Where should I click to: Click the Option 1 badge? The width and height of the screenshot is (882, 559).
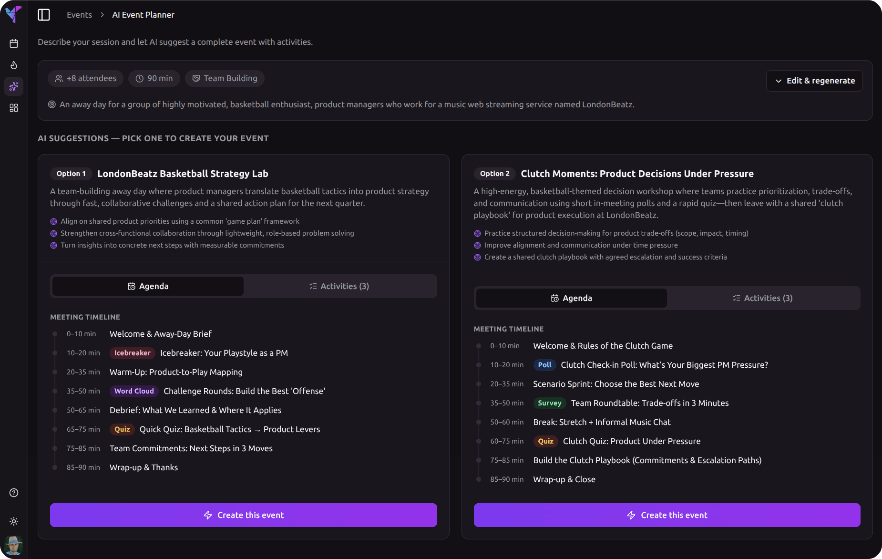(71, 174)
